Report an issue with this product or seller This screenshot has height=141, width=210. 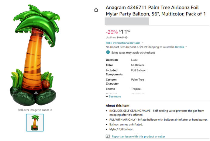tap(138, 136)
